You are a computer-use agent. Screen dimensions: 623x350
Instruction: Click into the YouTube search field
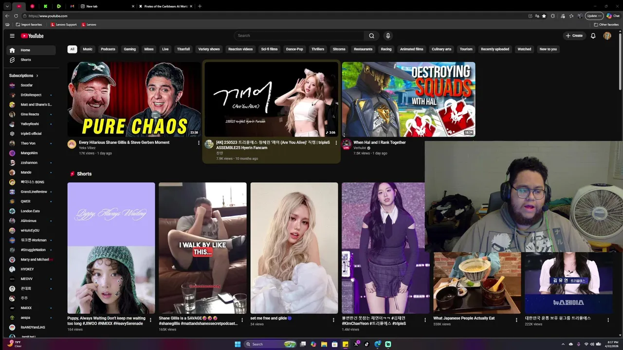(299, 35)
